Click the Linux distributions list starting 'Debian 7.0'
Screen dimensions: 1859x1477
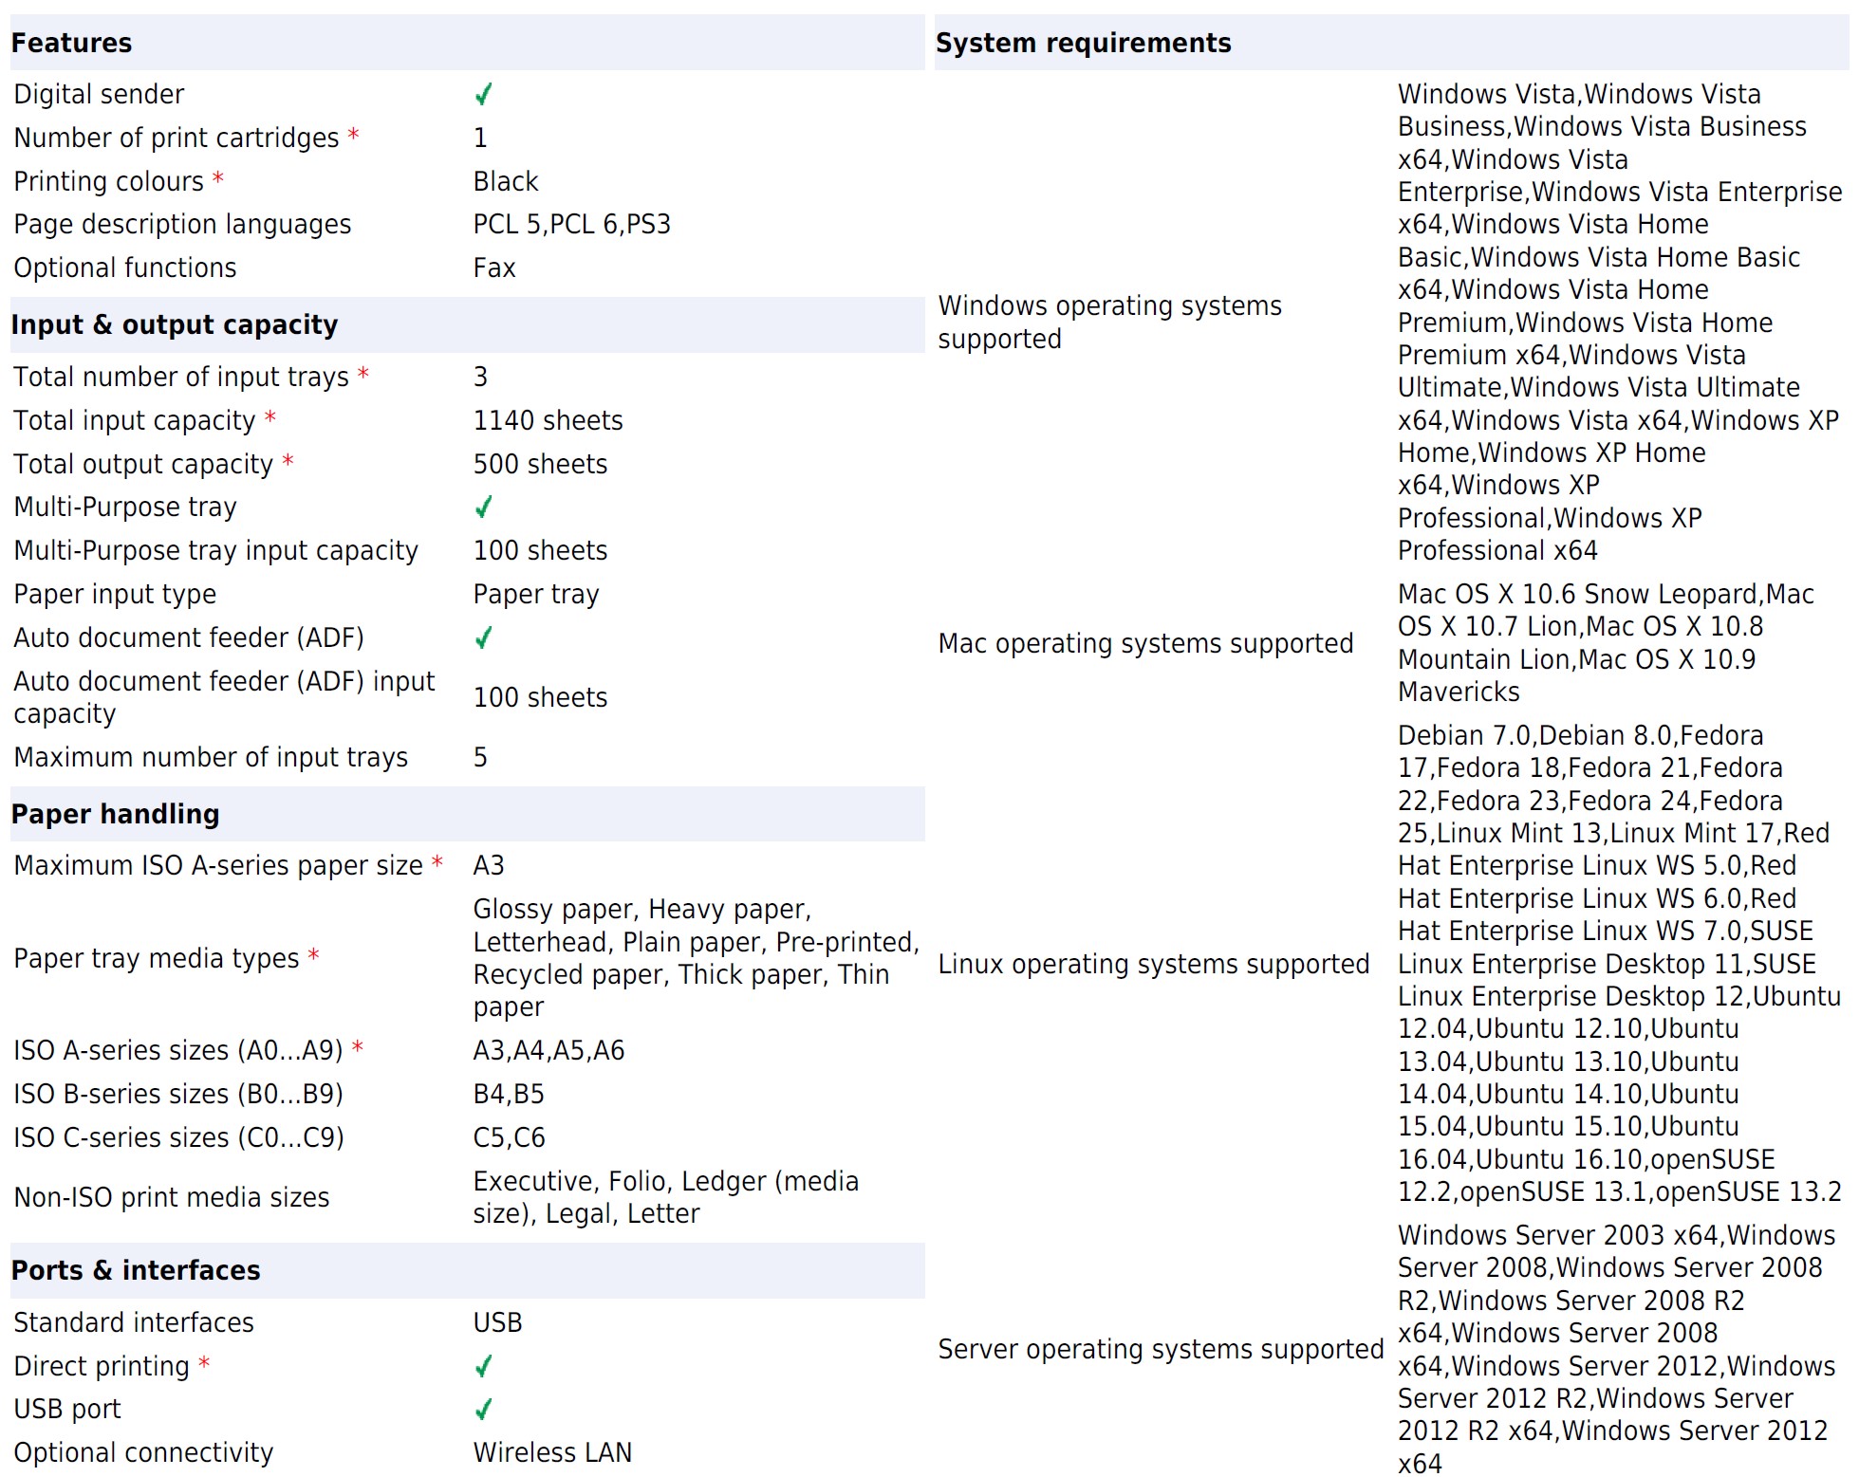(1620, 964)
